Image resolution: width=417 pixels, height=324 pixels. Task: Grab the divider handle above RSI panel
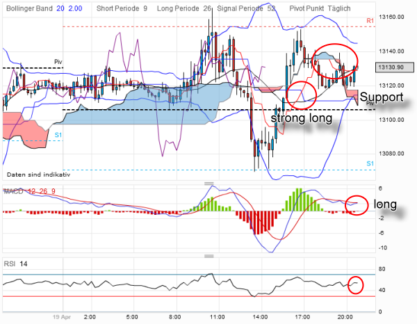click(x=209, y=256)
